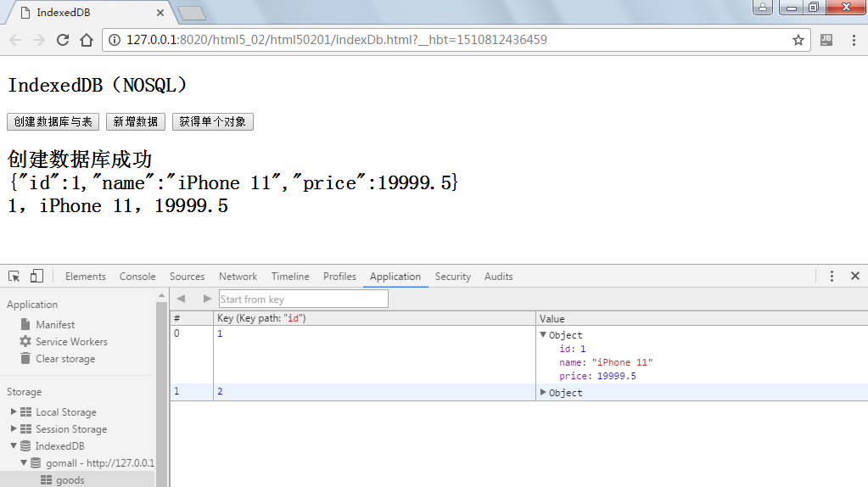Open DevTools customize menu
Screen dimensions: 868x487
pos(832,276)
